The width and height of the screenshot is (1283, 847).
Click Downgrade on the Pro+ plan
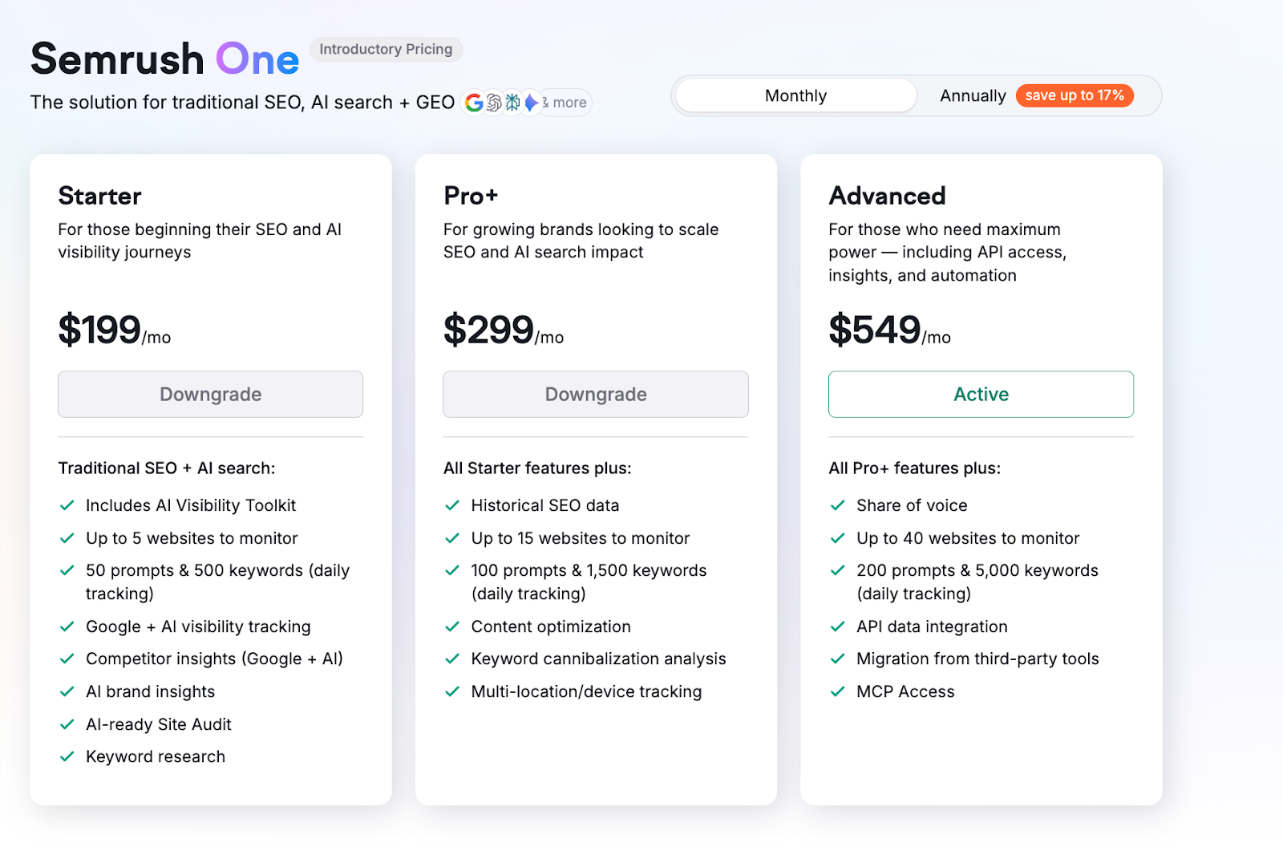pos(596,394)
